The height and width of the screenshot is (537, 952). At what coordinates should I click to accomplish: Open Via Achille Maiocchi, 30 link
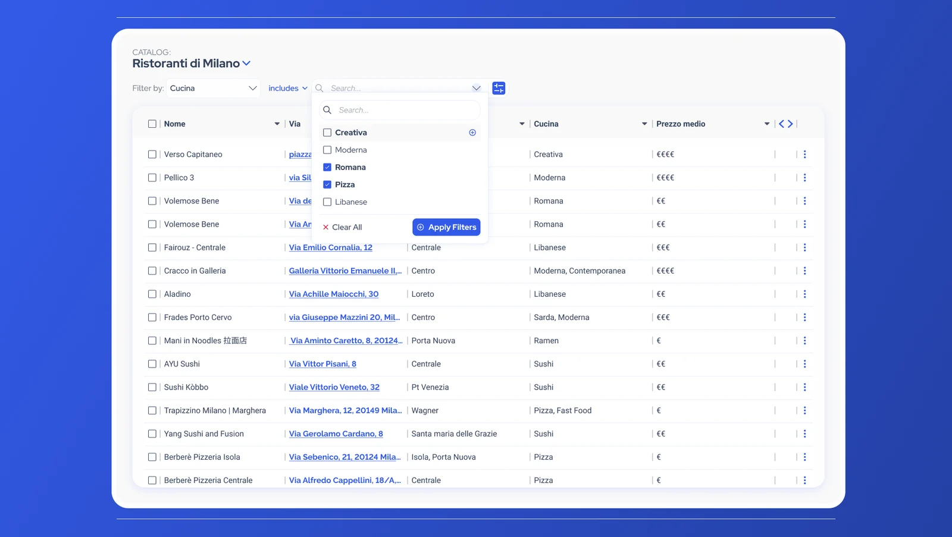coord(334,294)
